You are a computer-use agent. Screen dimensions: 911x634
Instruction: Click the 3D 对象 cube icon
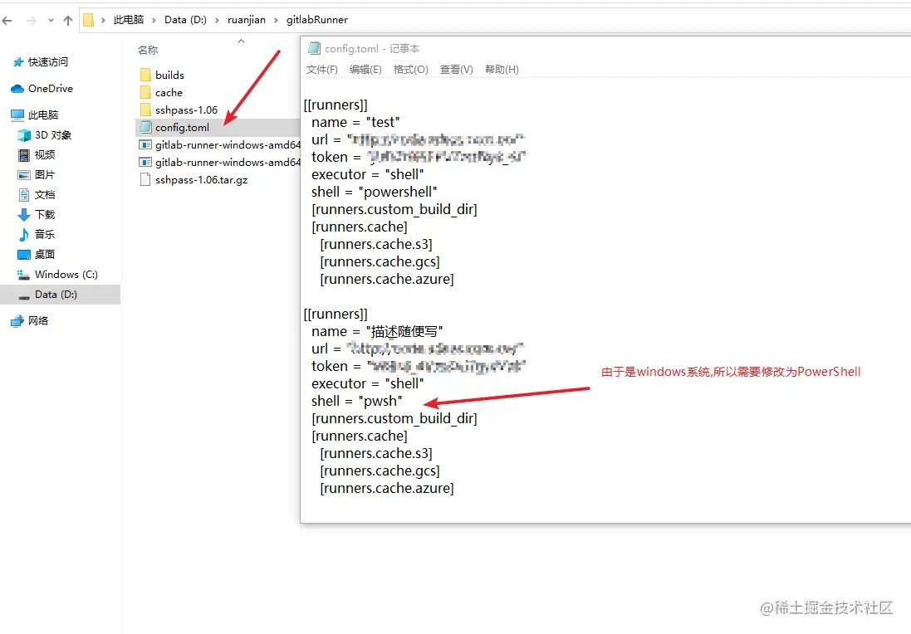point(24,135)
